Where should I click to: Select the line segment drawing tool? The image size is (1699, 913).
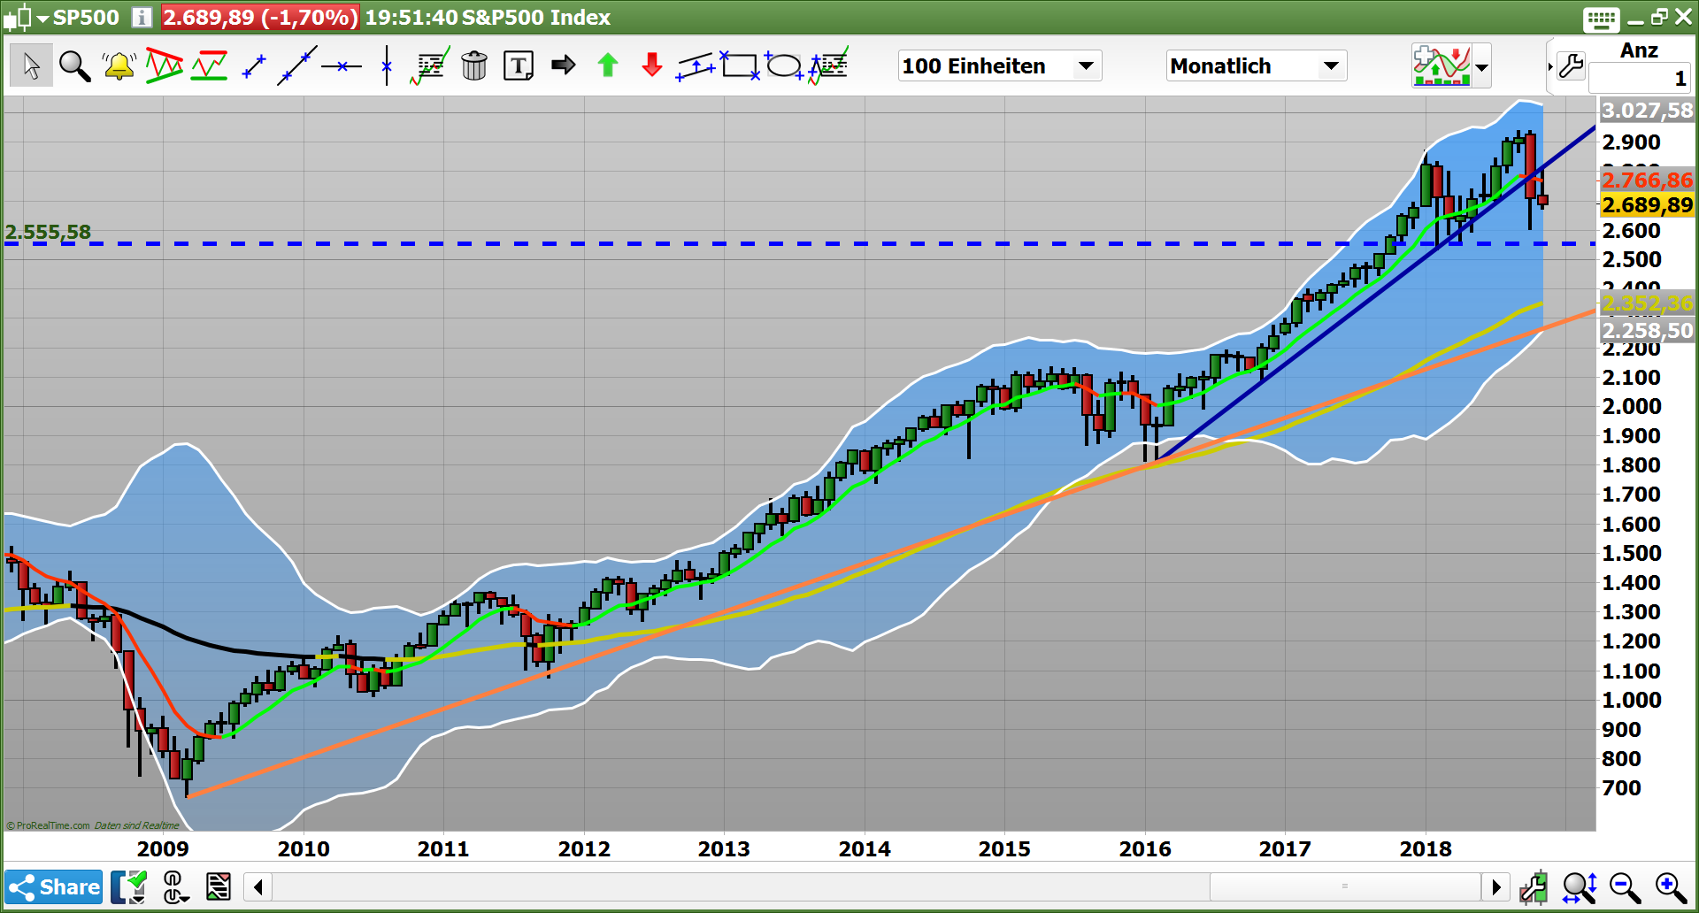254,65
